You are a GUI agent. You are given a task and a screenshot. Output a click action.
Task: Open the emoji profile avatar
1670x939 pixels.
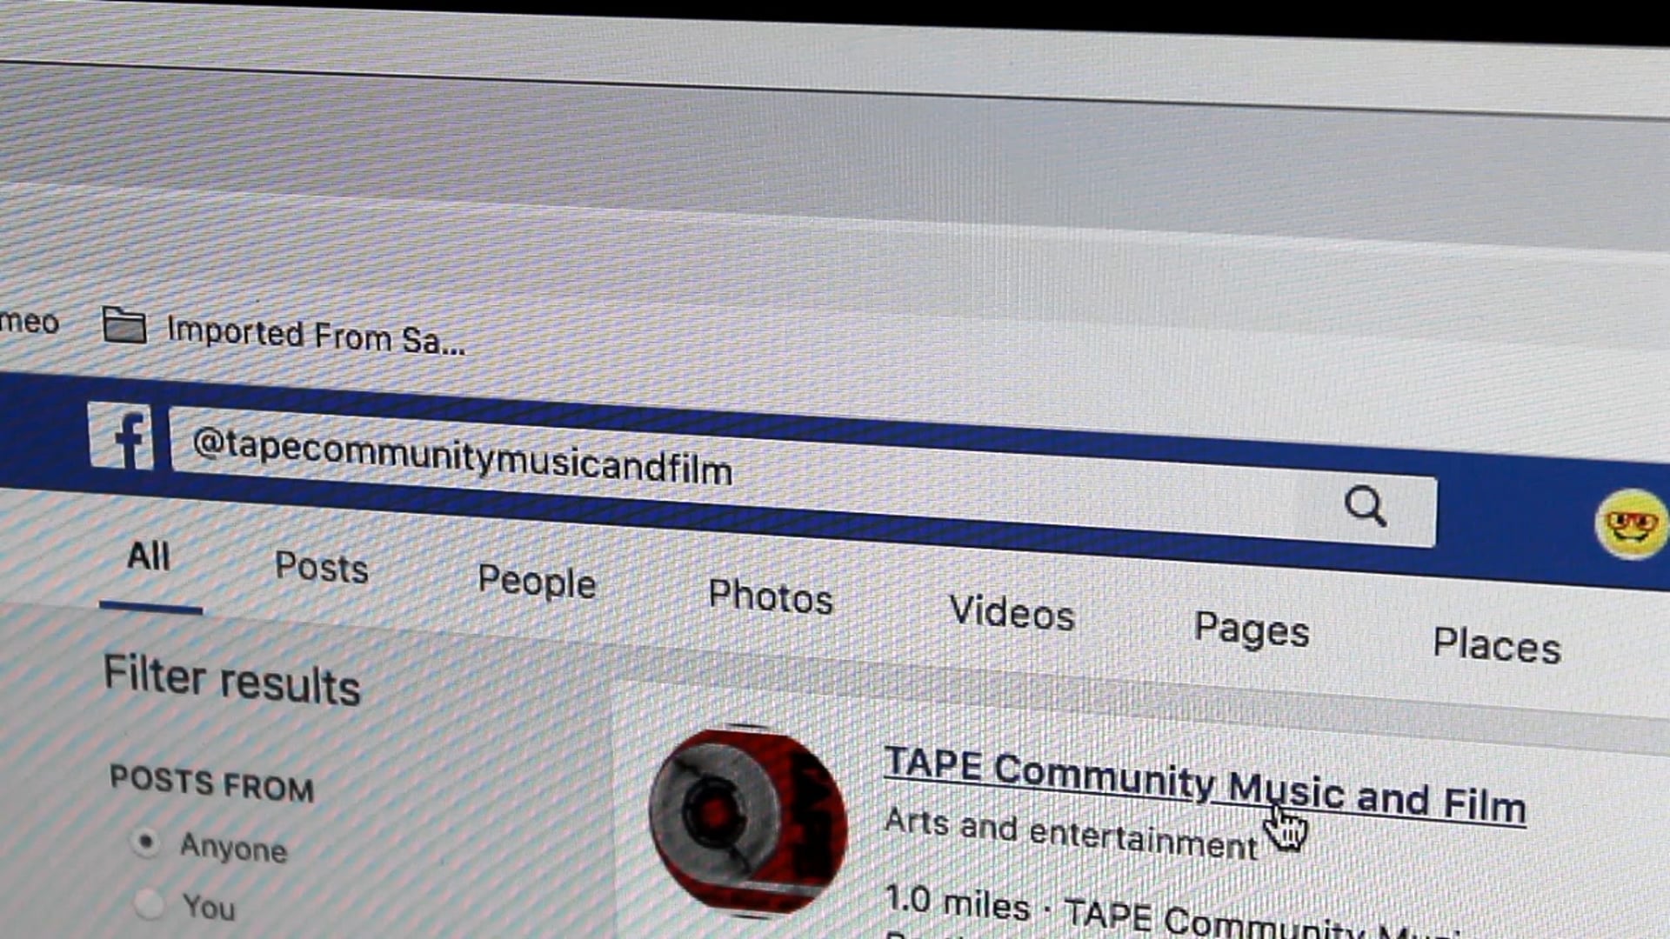(1632, 524)
